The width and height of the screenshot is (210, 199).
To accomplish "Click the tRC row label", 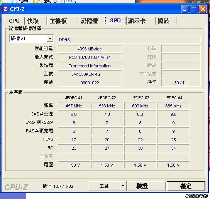I will [x=49, y=148].
